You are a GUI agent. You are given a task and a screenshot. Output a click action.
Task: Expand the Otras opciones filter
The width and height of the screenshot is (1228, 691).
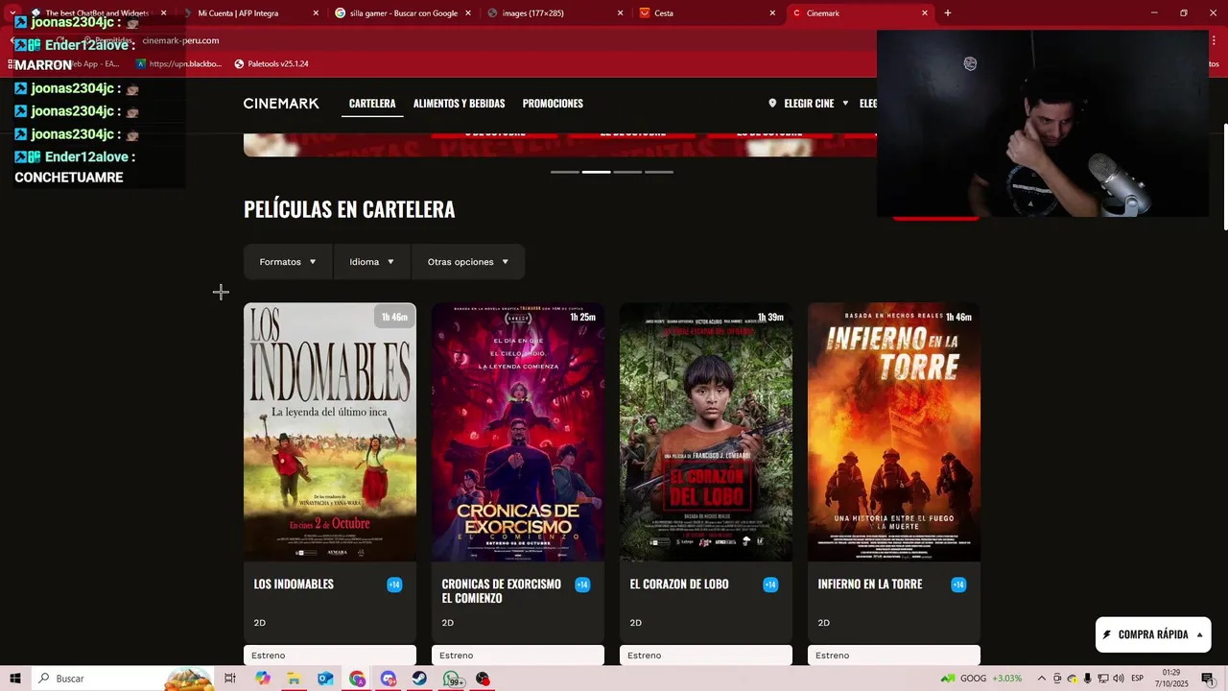pos(468,262)
